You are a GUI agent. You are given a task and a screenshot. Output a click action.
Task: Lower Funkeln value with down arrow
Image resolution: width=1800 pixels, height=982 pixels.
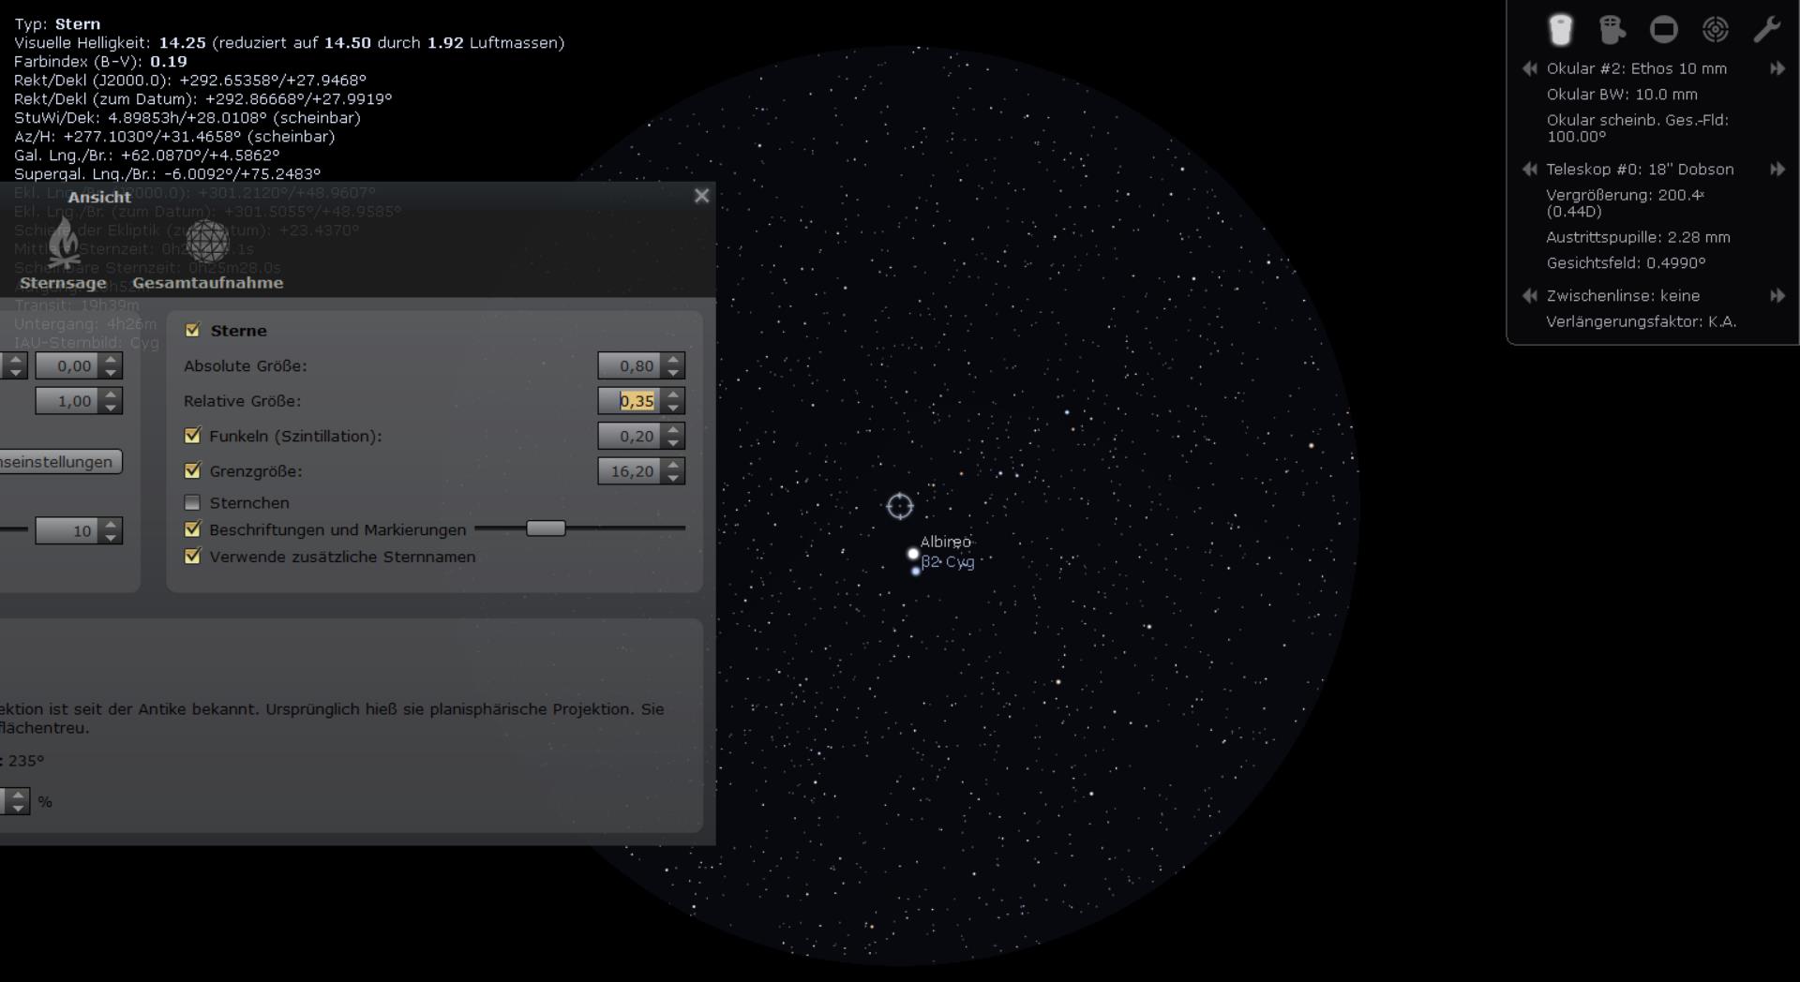coord(673,442)
